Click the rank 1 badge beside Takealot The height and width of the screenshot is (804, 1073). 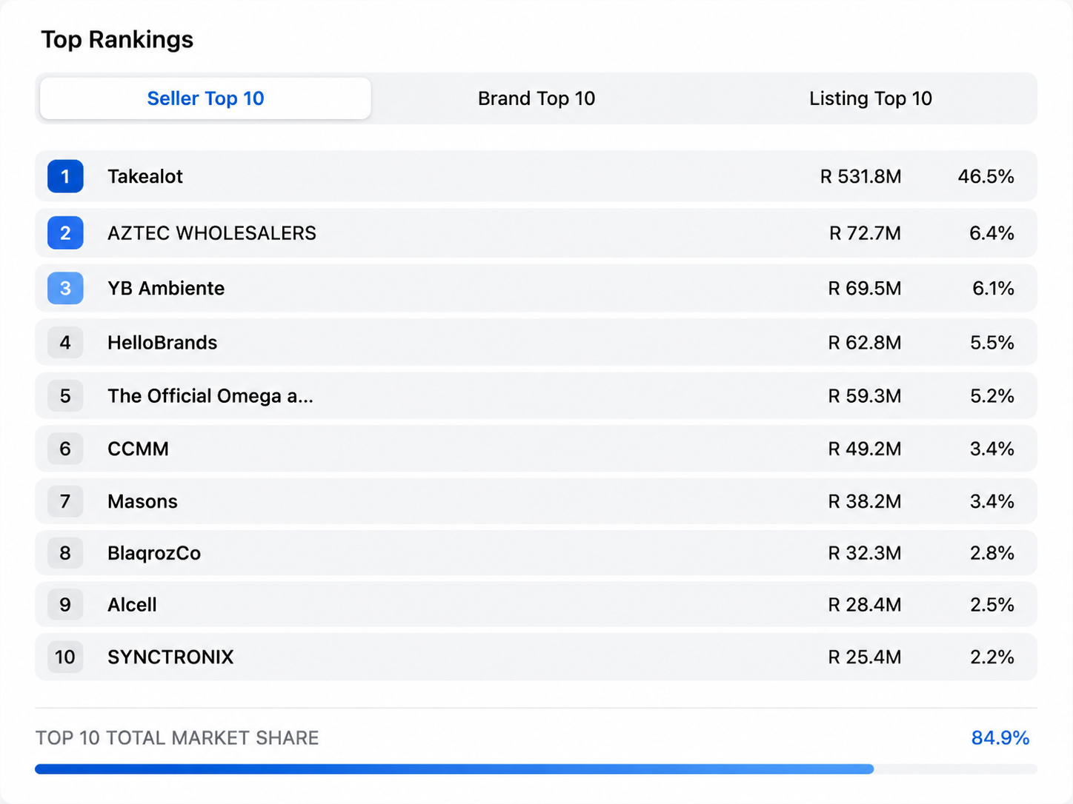coord(65,176)
